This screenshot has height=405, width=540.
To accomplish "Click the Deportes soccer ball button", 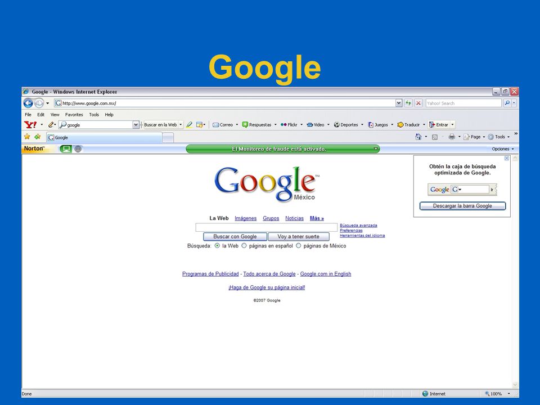I will click(x=346, y=125).
